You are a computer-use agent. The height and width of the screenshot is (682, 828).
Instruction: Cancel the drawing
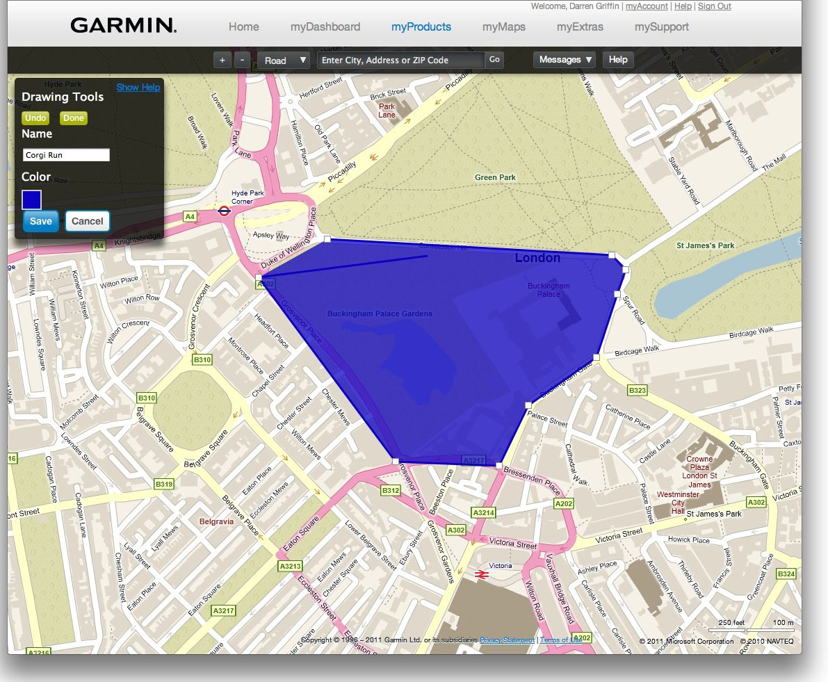tap(88, 221)
